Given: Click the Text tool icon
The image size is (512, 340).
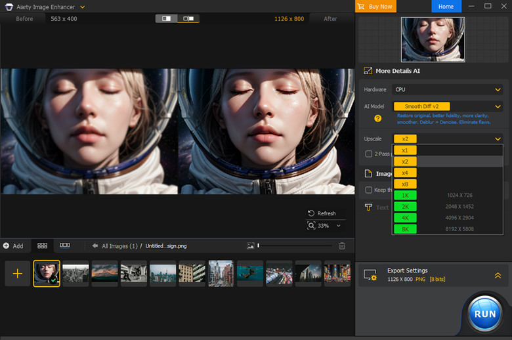Looking at the screenshot, I should pos(368,207).
